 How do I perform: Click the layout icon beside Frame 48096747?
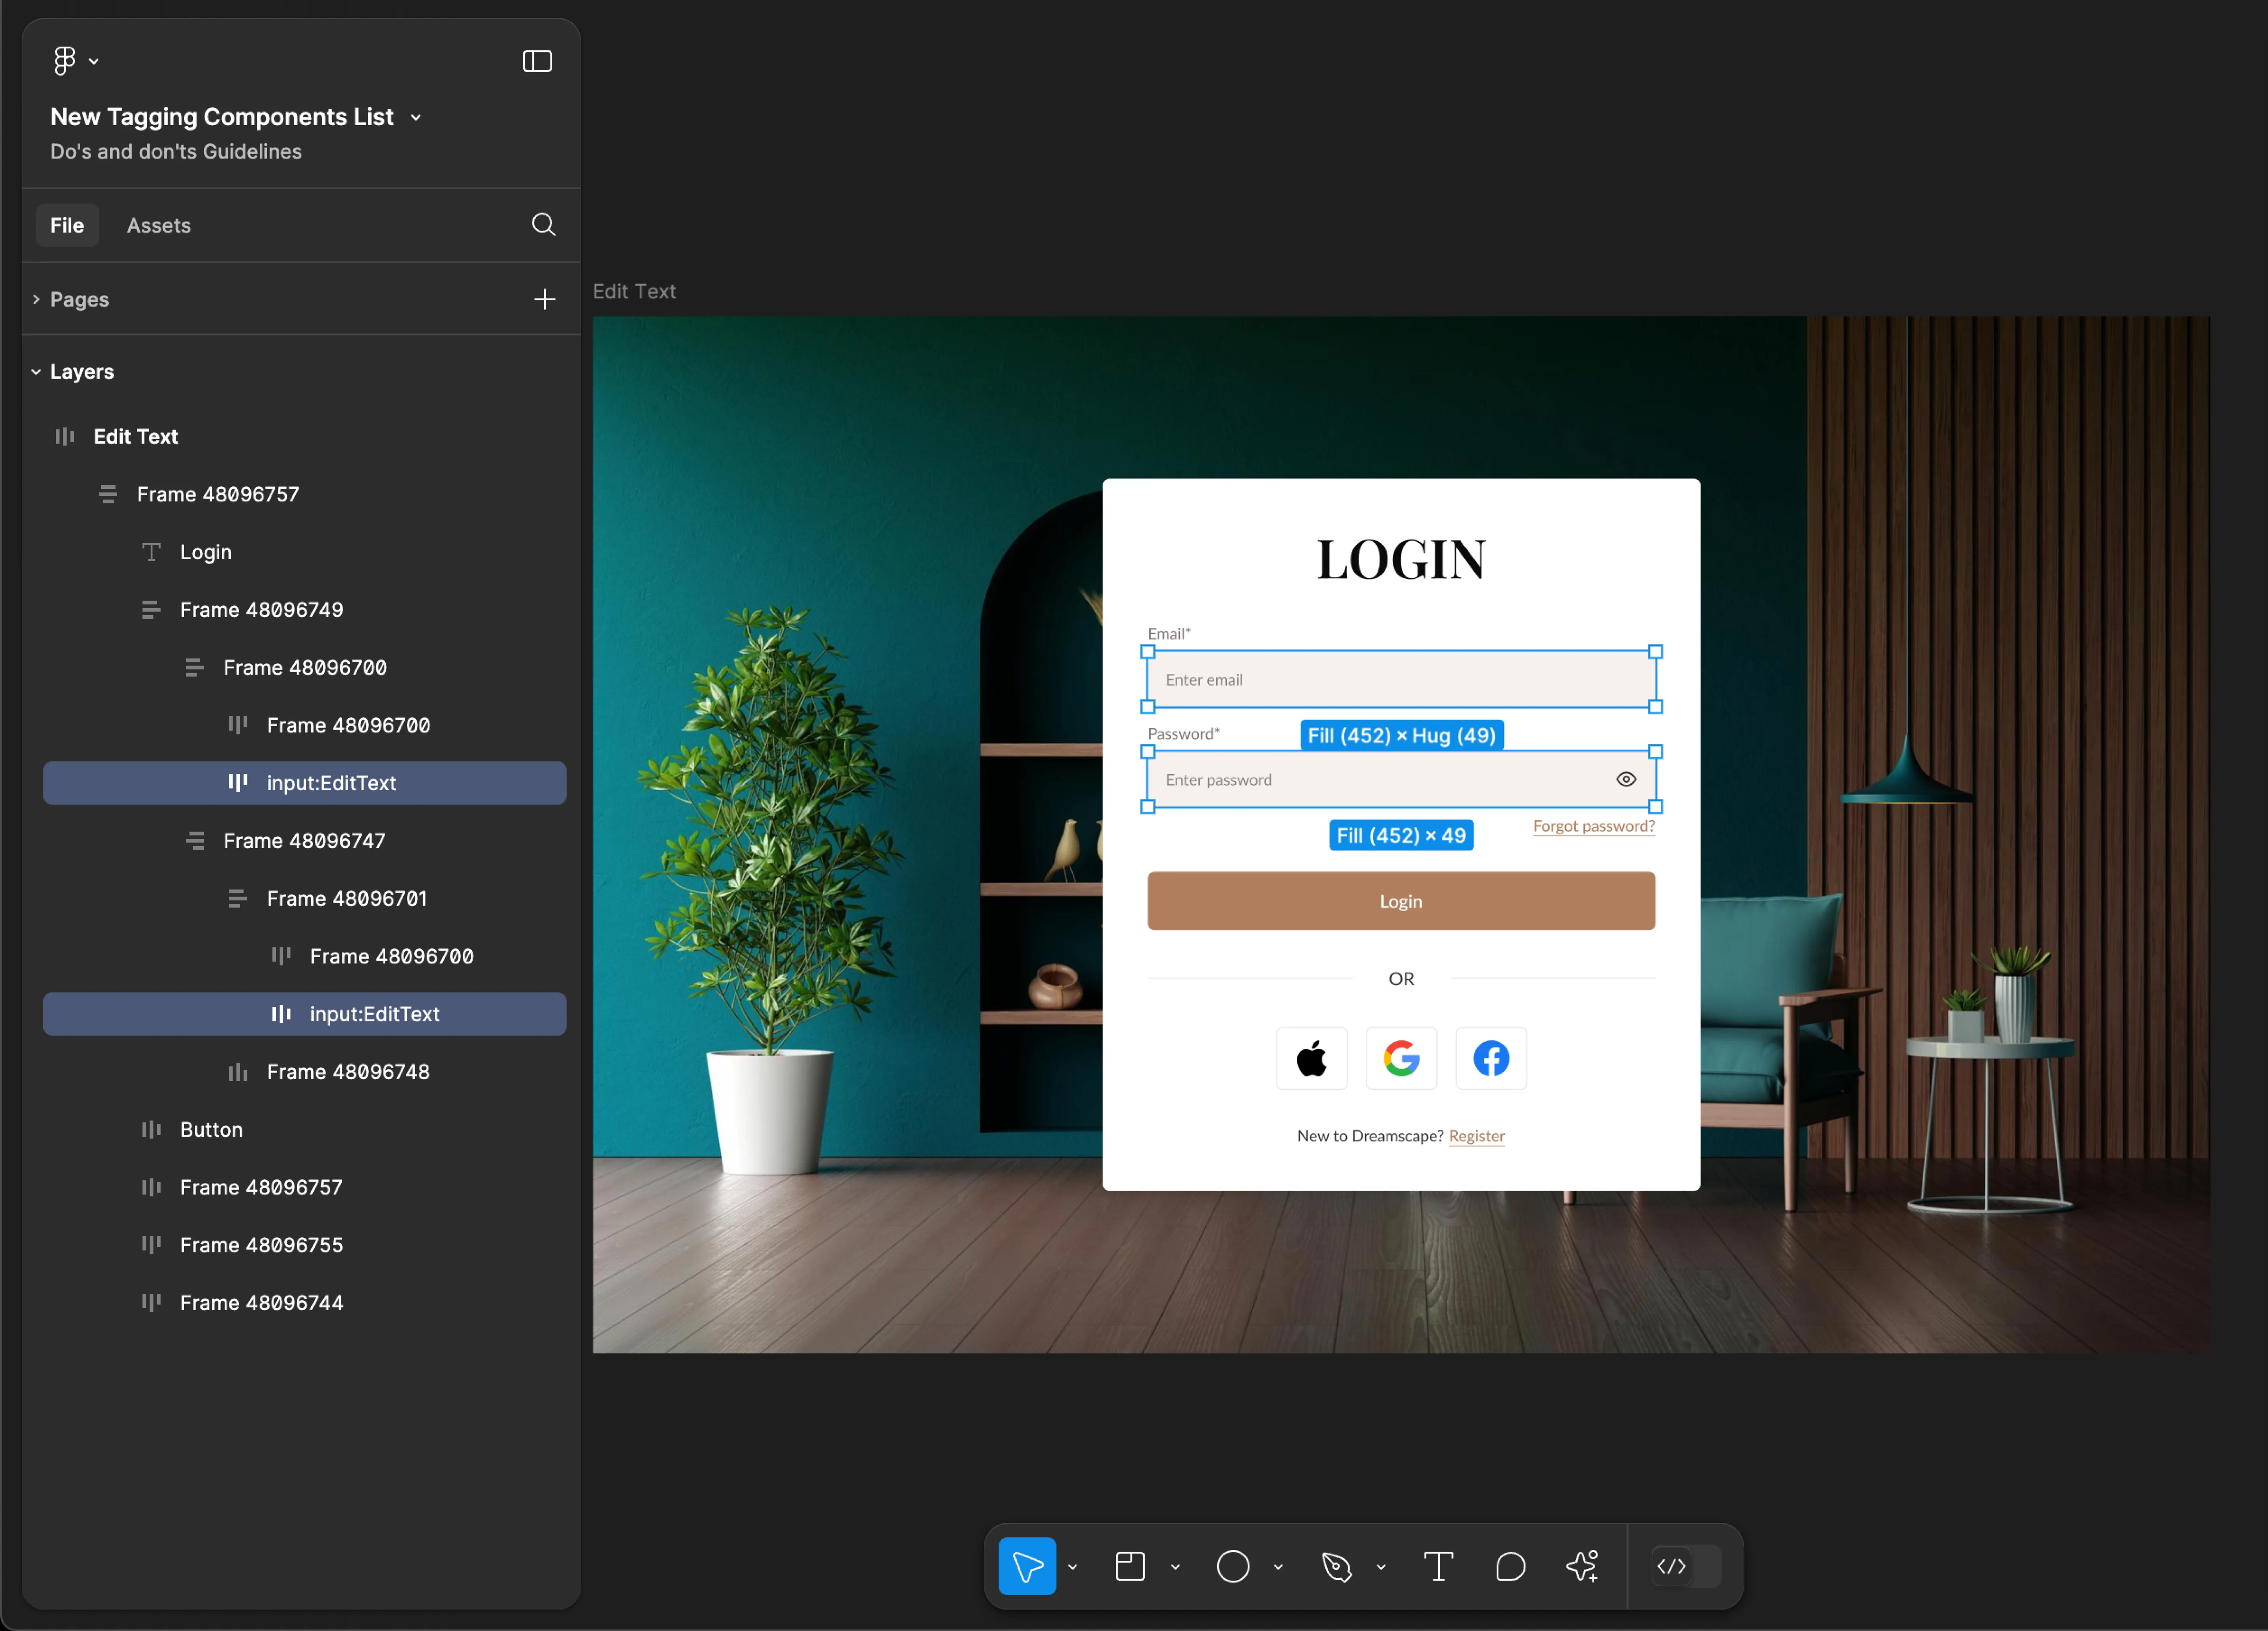[x=195, y=841]
